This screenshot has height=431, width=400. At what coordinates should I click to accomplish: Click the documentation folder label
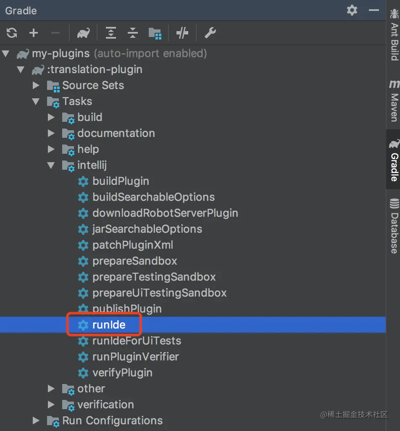click(x=116, y=133)
